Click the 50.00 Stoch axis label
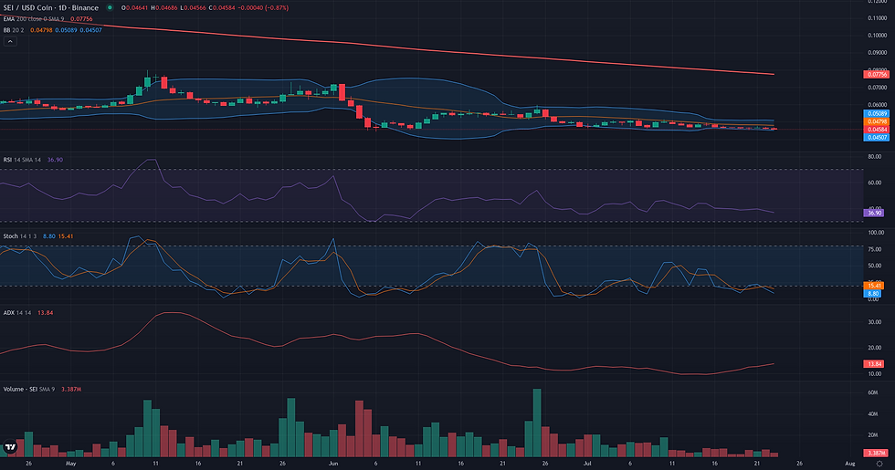Image resolution: width=895 pixels, height=470 pixels. (875, 266)
